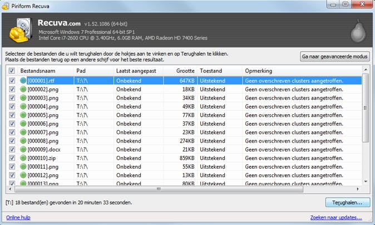This screenshot has width=375, height=225.
Task: Click the vertical scrollbar down arrow
Action: [366, 182]
